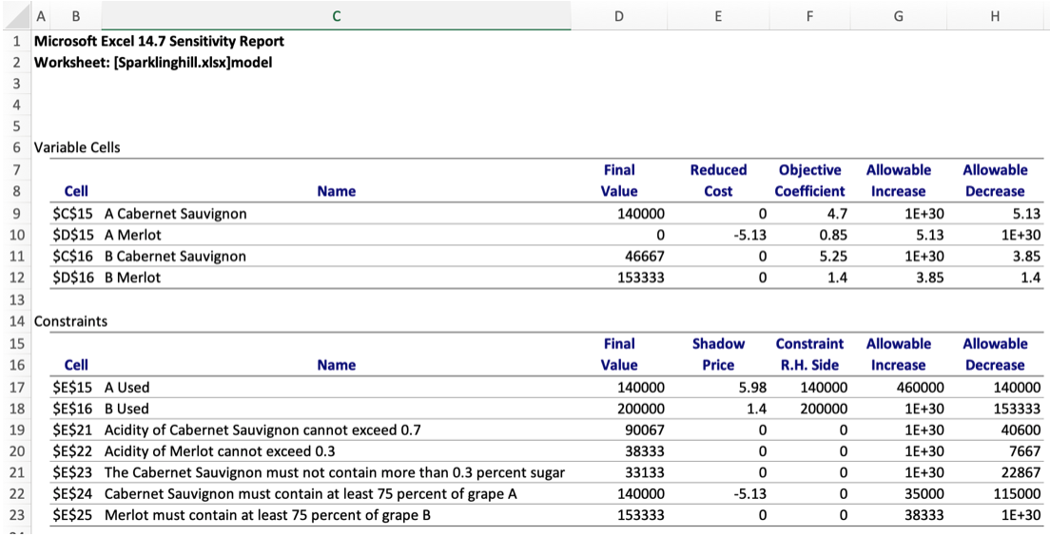Select column D header
Viewport: 1050px width, 536px height.
619,16
